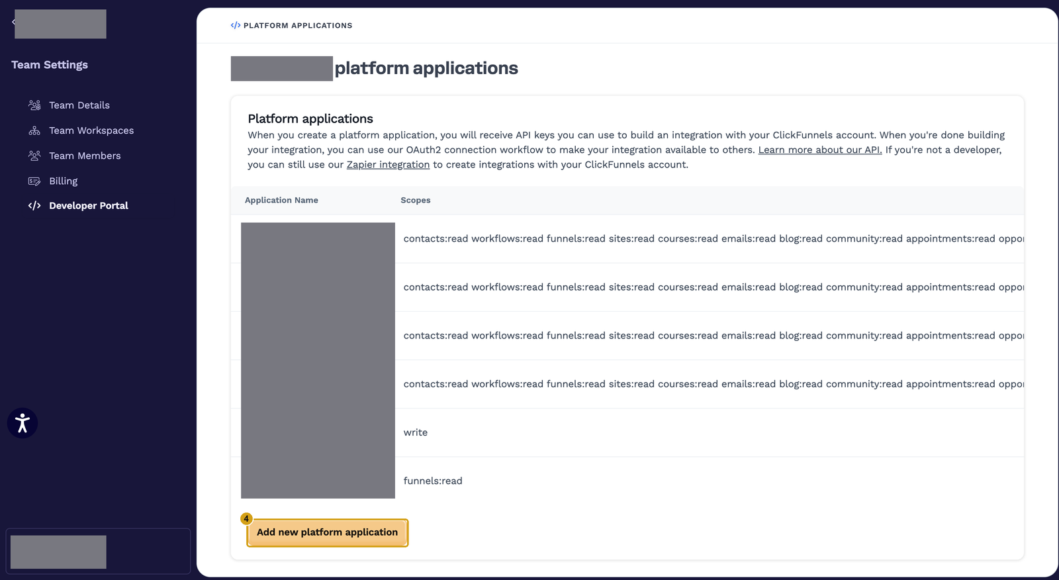The width and height of the screenshot is (1059, 580).
Task: Open Team Details settings
Action: 79,105
